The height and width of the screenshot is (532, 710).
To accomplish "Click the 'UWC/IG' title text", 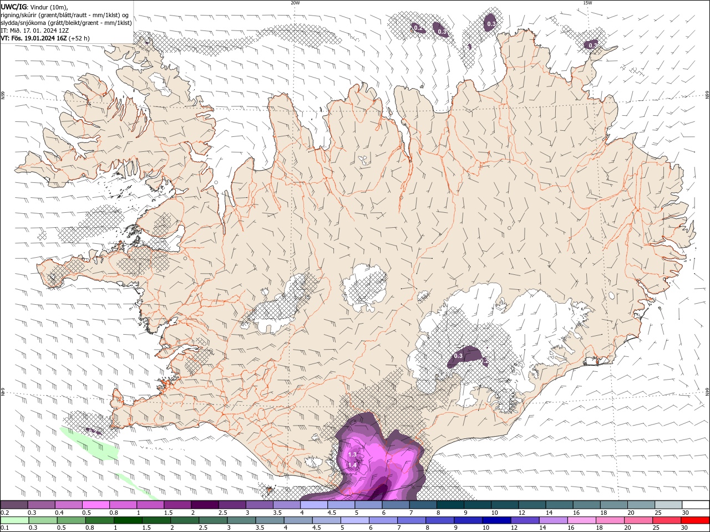I will pos(13,7).
